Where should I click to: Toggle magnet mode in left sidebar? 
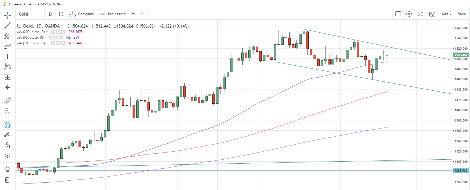(7, 125)
